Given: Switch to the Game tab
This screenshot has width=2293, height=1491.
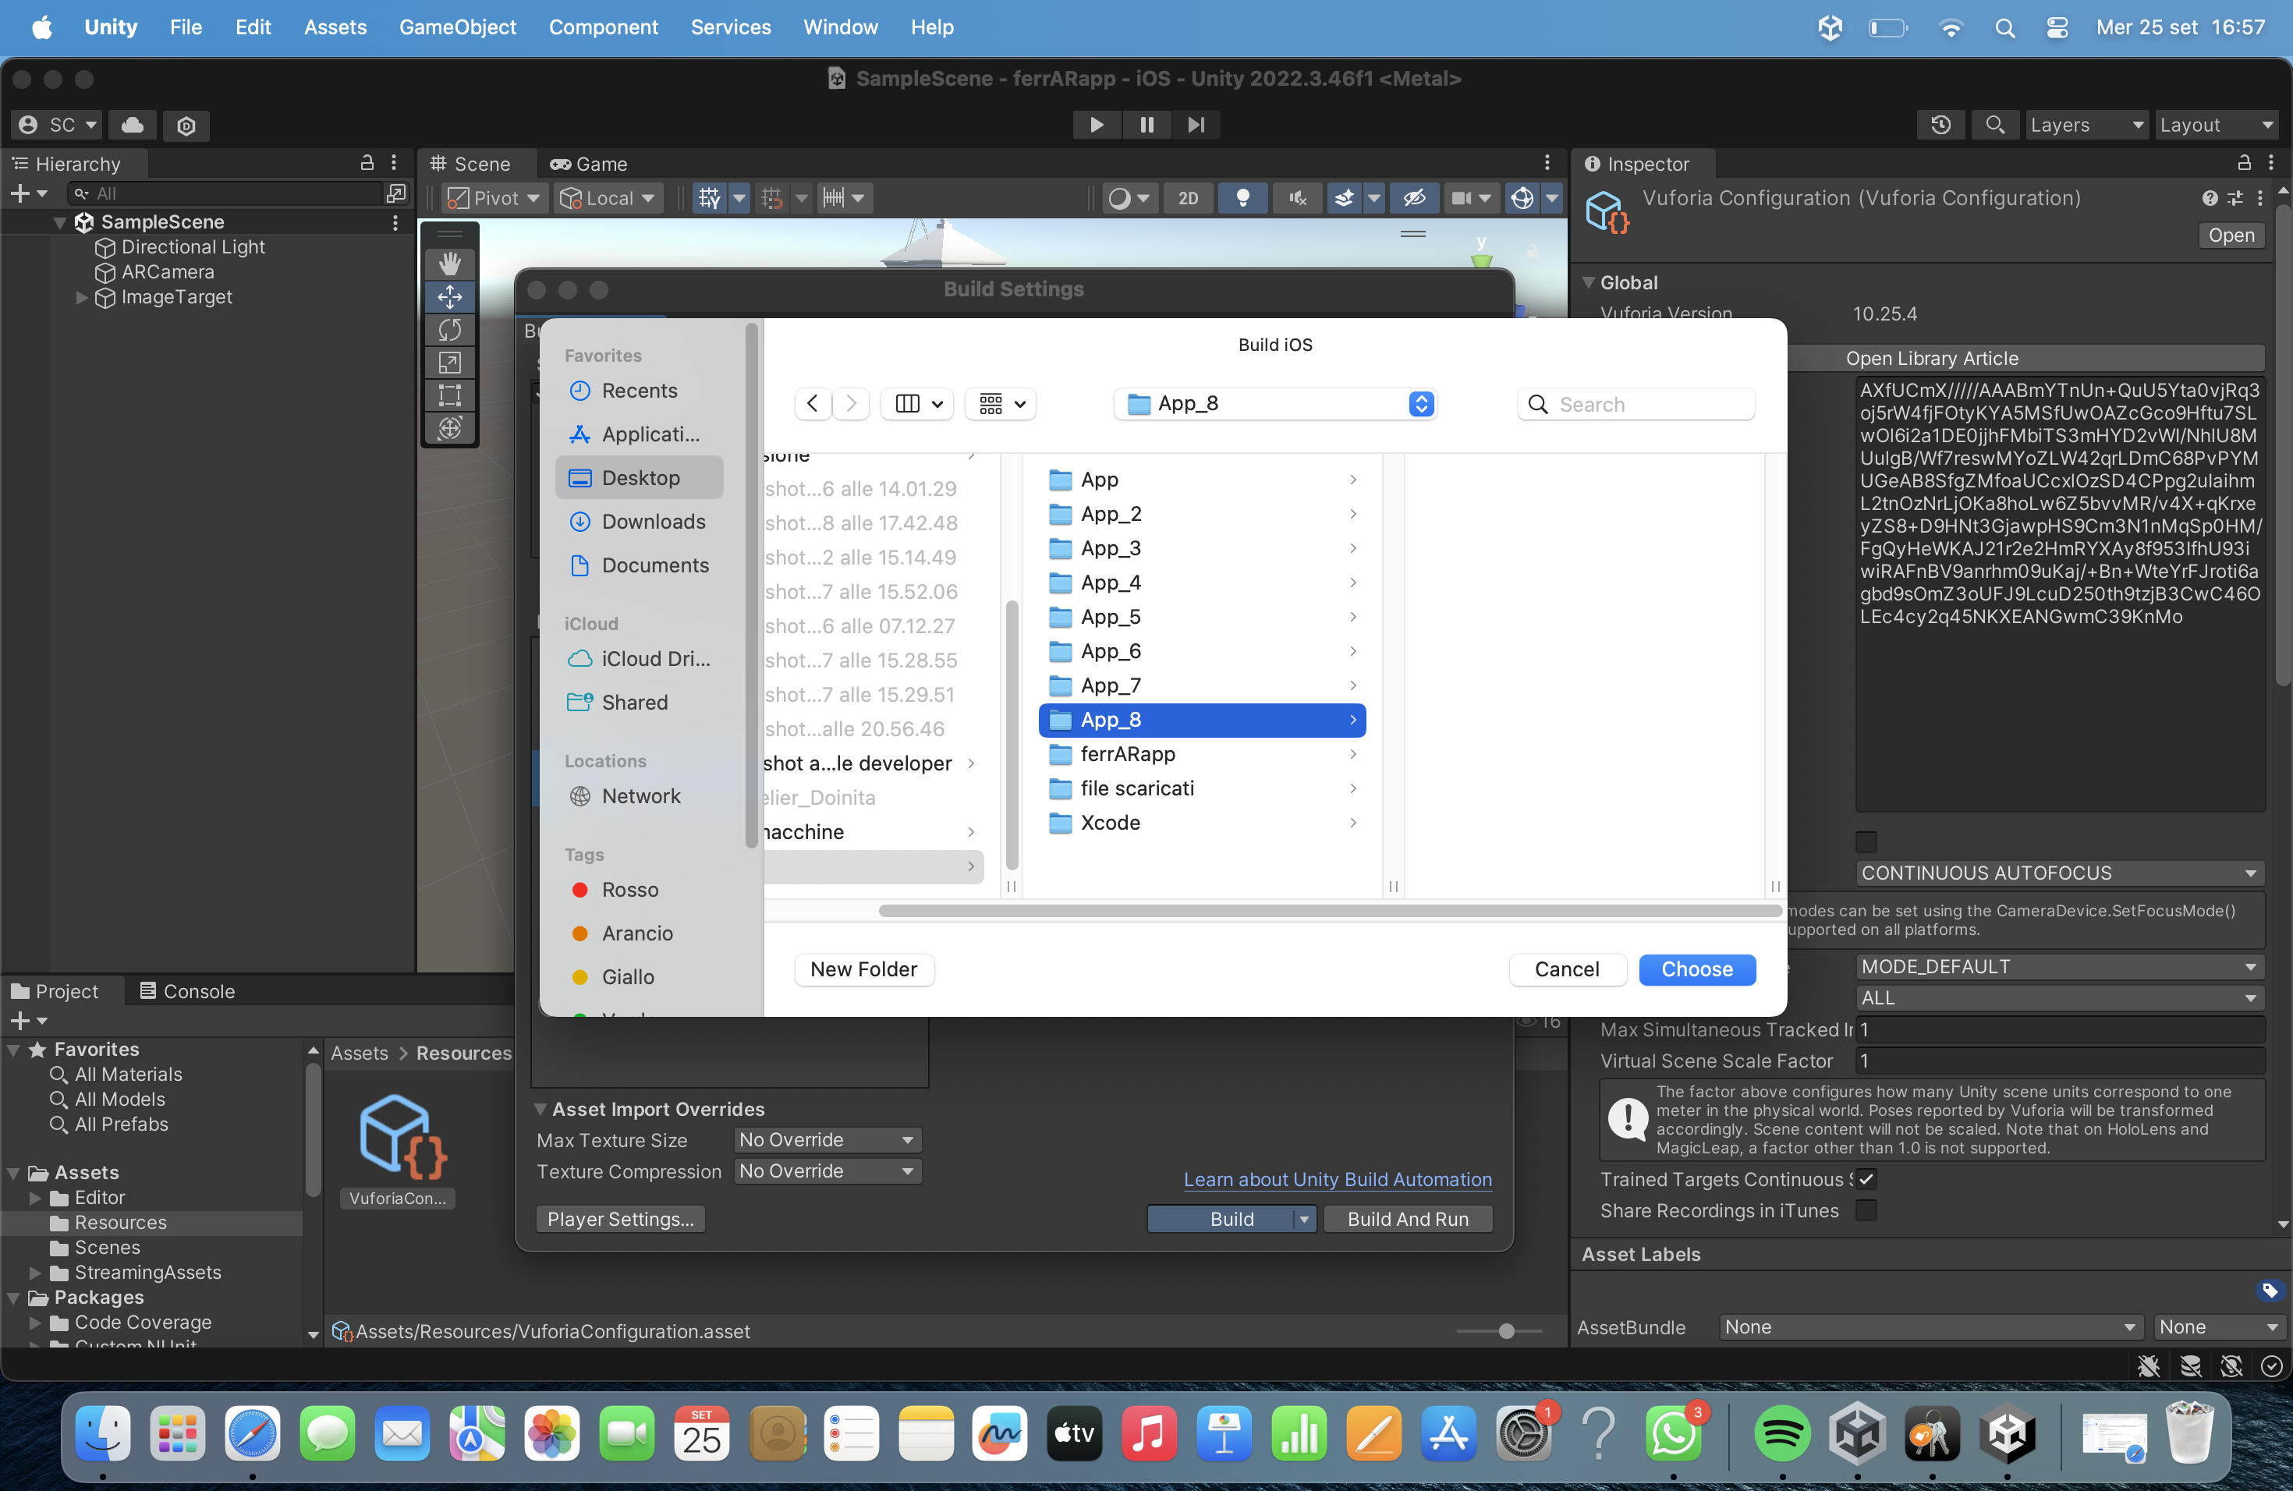Looking at the screenshot, I should coord(589,164).
